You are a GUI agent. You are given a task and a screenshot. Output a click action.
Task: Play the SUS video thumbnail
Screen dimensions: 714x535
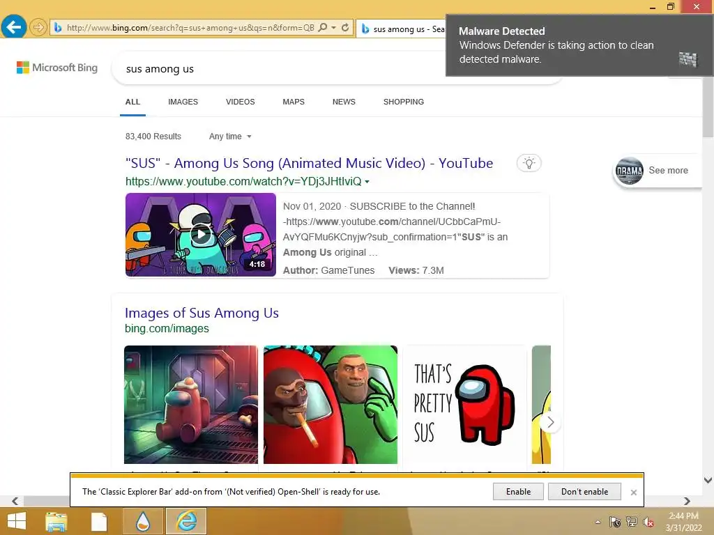[201, 234]
